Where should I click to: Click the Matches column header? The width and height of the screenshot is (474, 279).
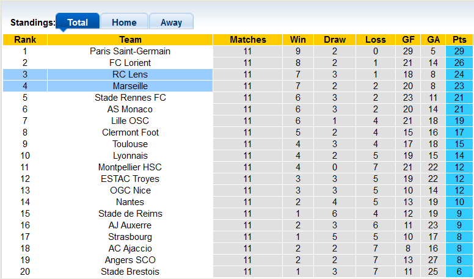click(x=248, y=40)
